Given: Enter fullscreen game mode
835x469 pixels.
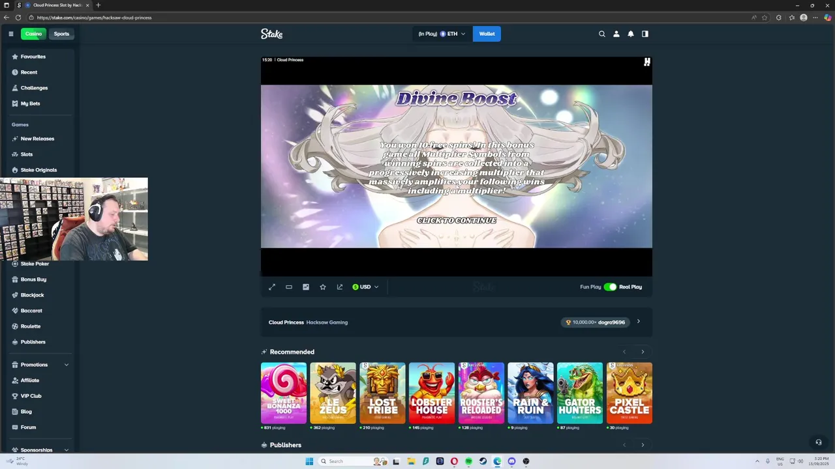Looking at the screenshot, I should (272, 287).
